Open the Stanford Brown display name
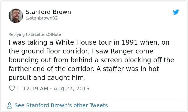The width and height of the screenshot is (188, 112). click(x=48, y=12)
